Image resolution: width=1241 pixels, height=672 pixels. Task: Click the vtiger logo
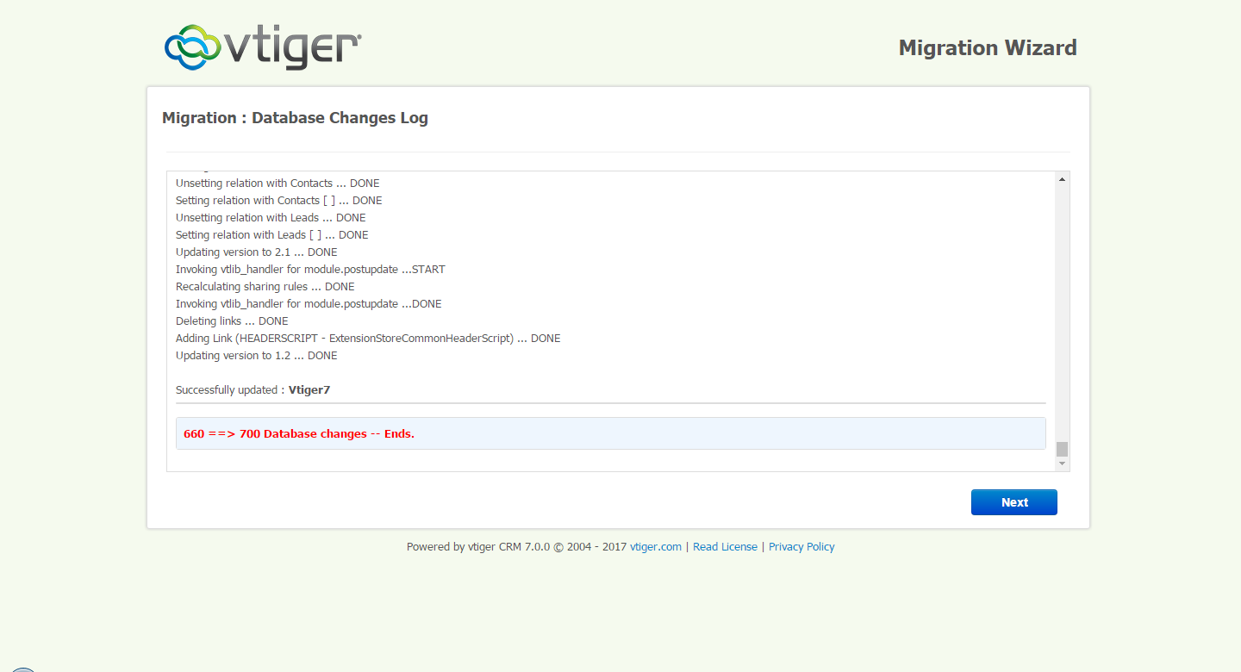(x=263, y=47)
